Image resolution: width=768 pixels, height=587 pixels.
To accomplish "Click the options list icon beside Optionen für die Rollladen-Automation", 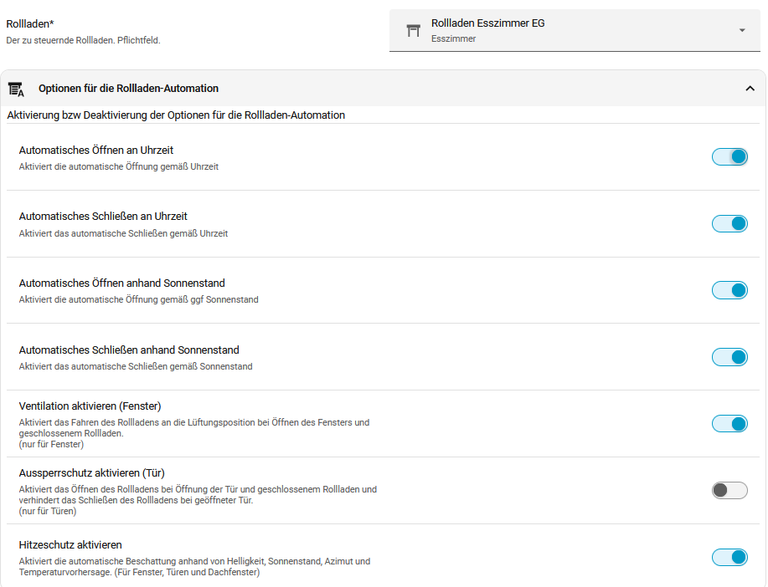I will 16,89.
